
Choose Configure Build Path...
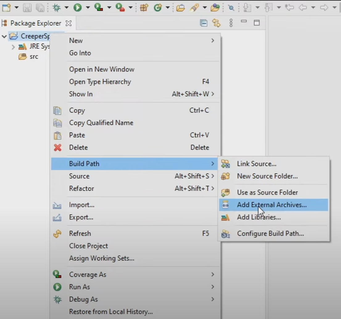[274, 233]
